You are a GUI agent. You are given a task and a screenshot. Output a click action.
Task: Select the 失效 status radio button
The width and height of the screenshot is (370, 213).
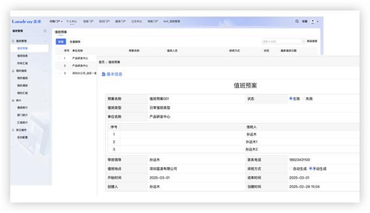(304, 98)
